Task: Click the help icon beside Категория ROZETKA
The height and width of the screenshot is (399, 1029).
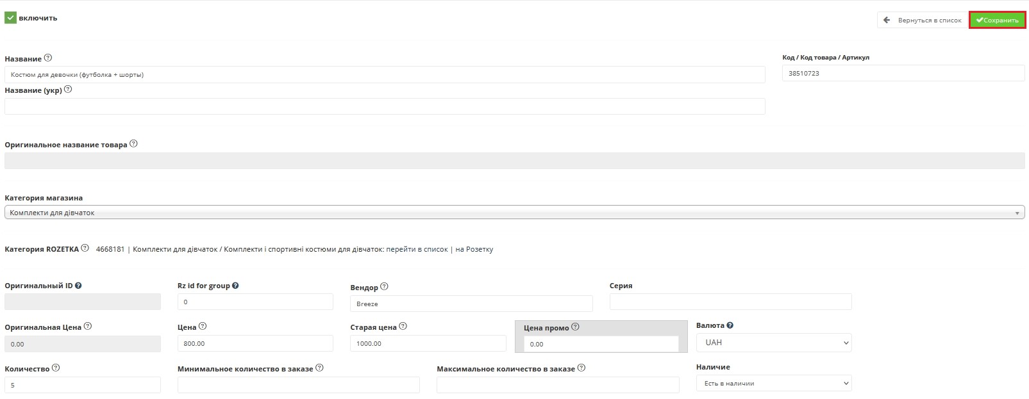Action: pyautogui.click(x=85, y=248)
